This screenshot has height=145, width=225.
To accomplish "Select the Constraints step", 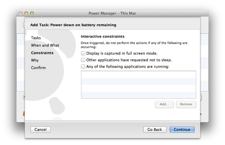I will tap(42, 53).
